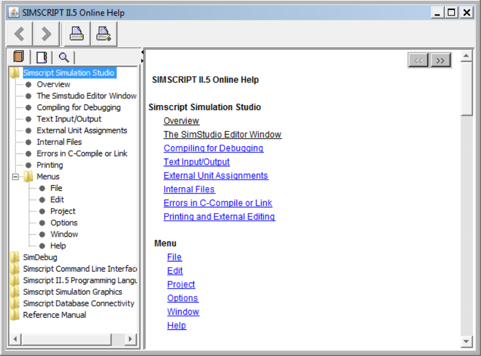Follow the Options menu link
The width and height of the screenshot is (481, 356).
183,298
